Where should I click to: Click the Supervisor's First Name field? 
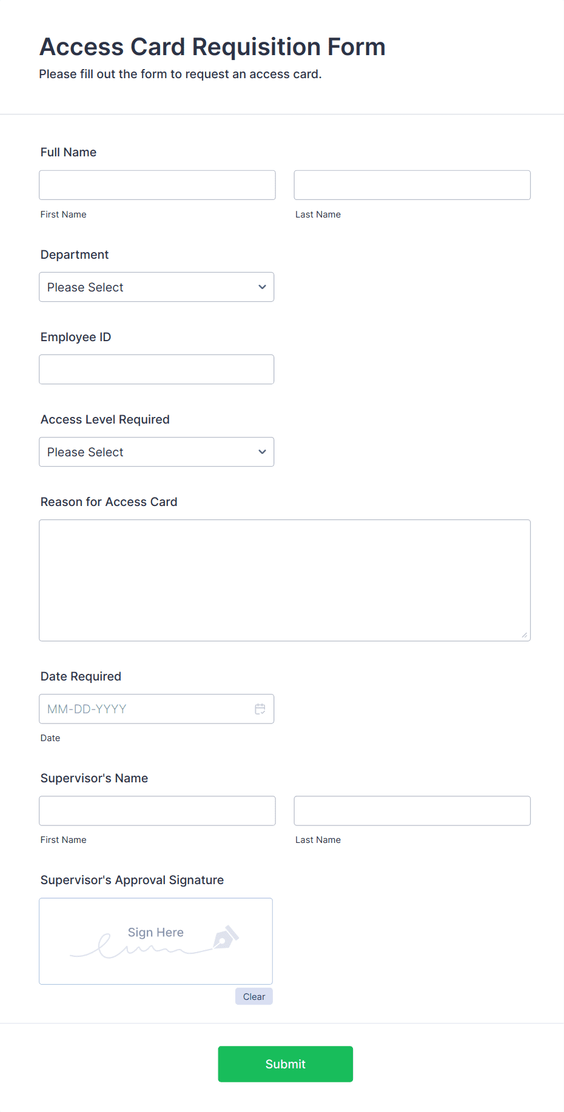click(x=157, y=810)
